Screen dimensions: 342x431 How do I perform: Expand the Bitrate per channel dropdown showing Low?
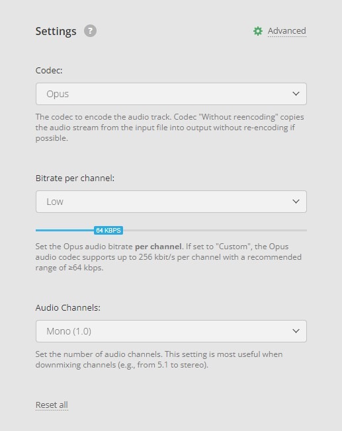[171, 202]
